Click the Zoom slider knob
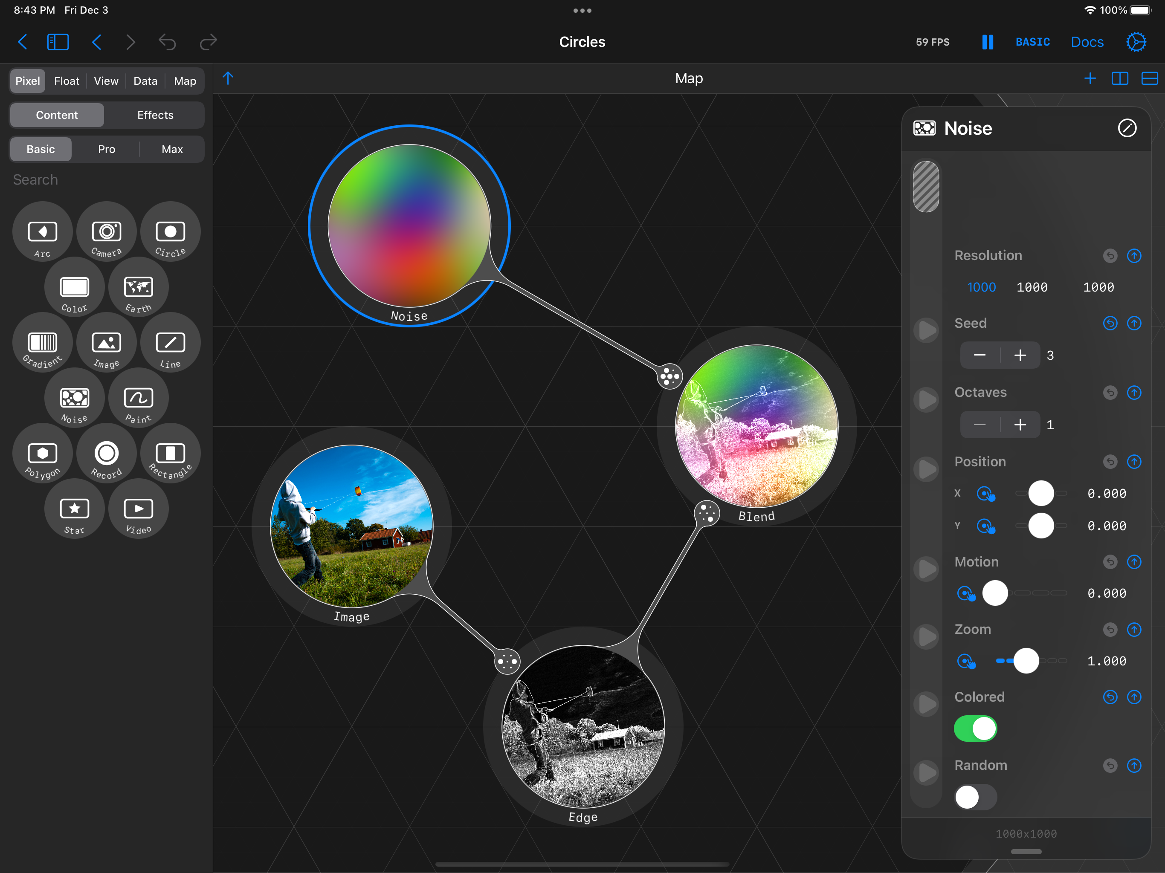The width and height of the screenshot is (1165, 873). [x=1026, y=661]
